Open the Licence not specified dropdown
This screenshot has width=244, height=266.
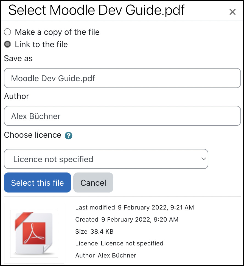[106, 159]
